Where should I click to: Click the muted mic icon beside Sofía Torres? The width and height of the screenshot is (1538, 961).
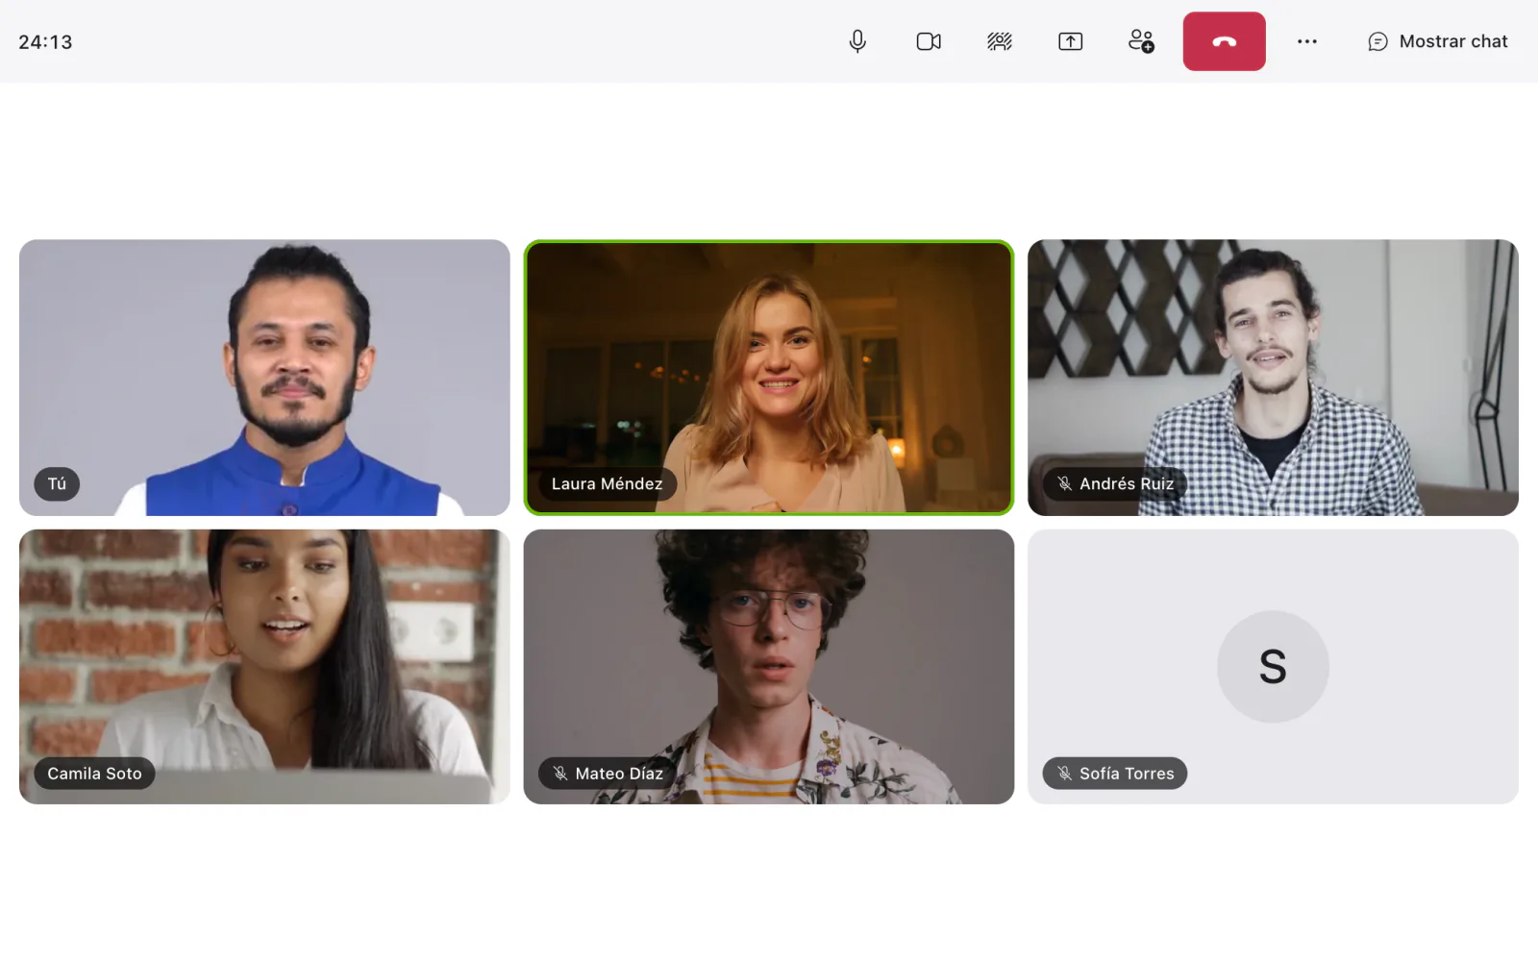coord(1064,773)
